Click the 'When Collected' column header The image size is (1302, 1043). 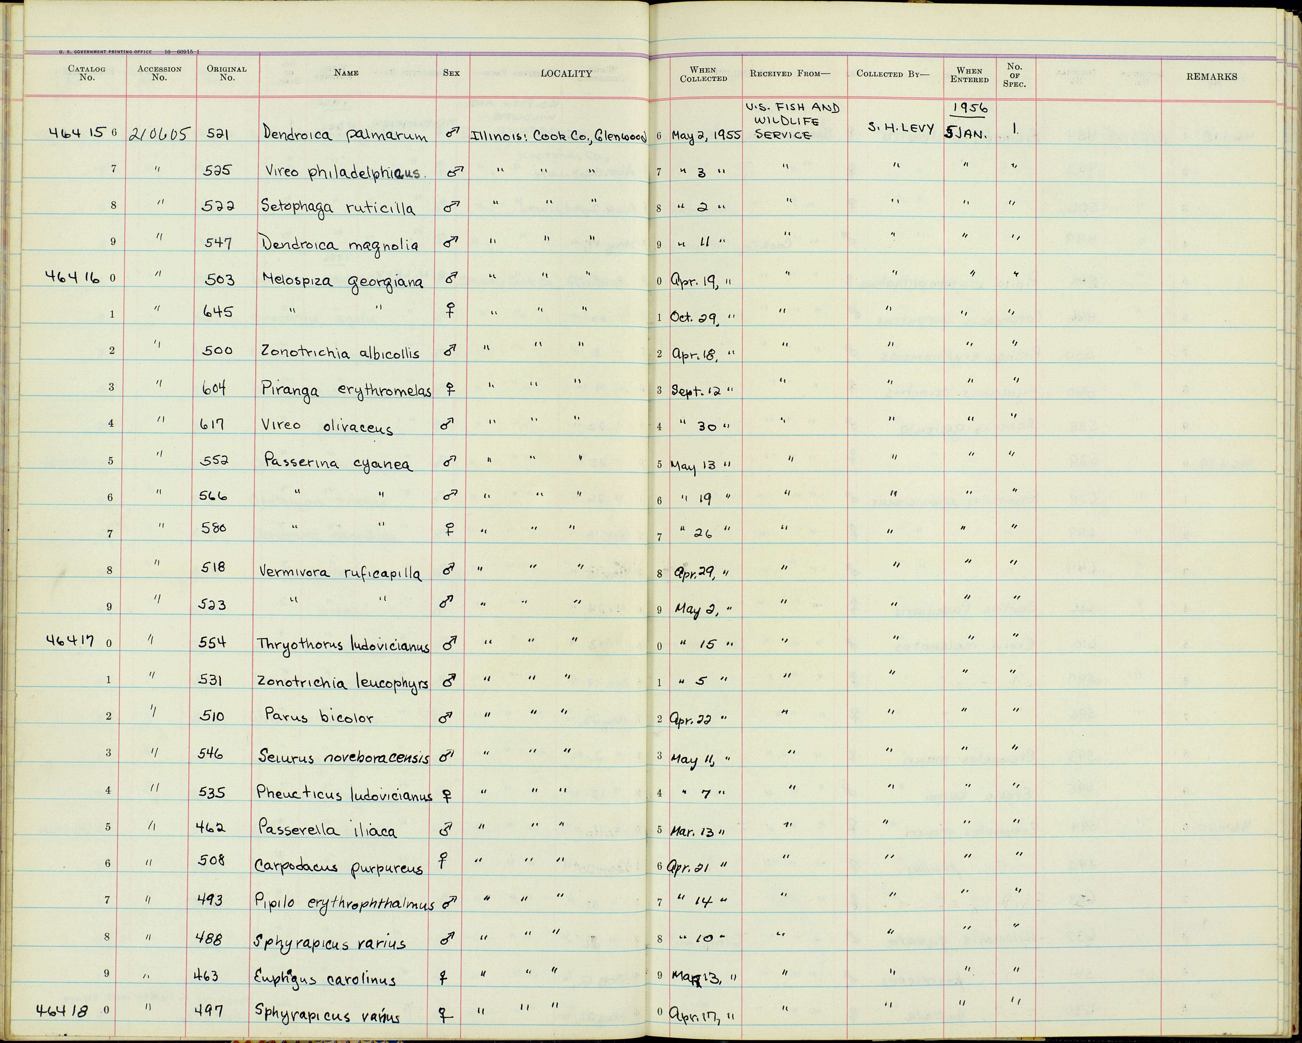tap(703, 74)
